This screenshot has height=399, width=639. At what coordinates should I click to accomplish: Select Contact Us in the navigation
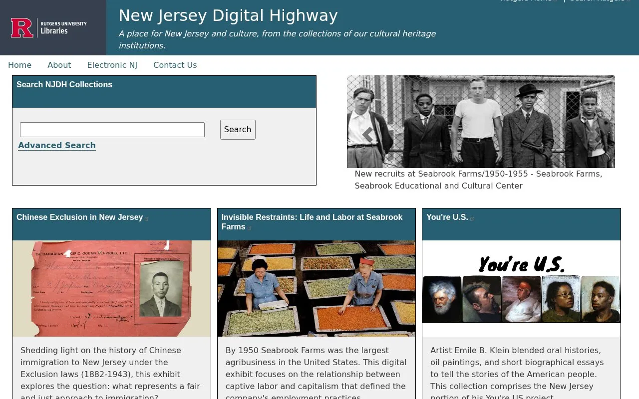[175, 65]
